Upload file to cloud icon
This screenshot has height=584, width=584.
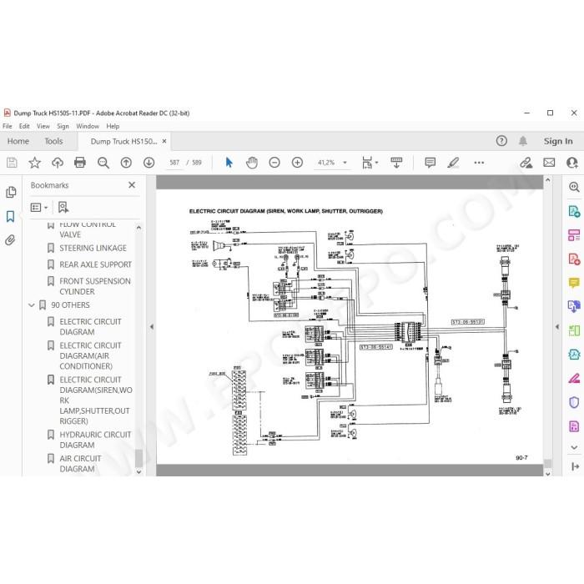point(58,163)
